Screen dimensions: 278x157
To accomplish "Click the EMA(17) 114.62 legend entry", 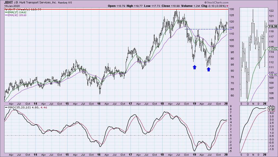I will pos(17,12).
